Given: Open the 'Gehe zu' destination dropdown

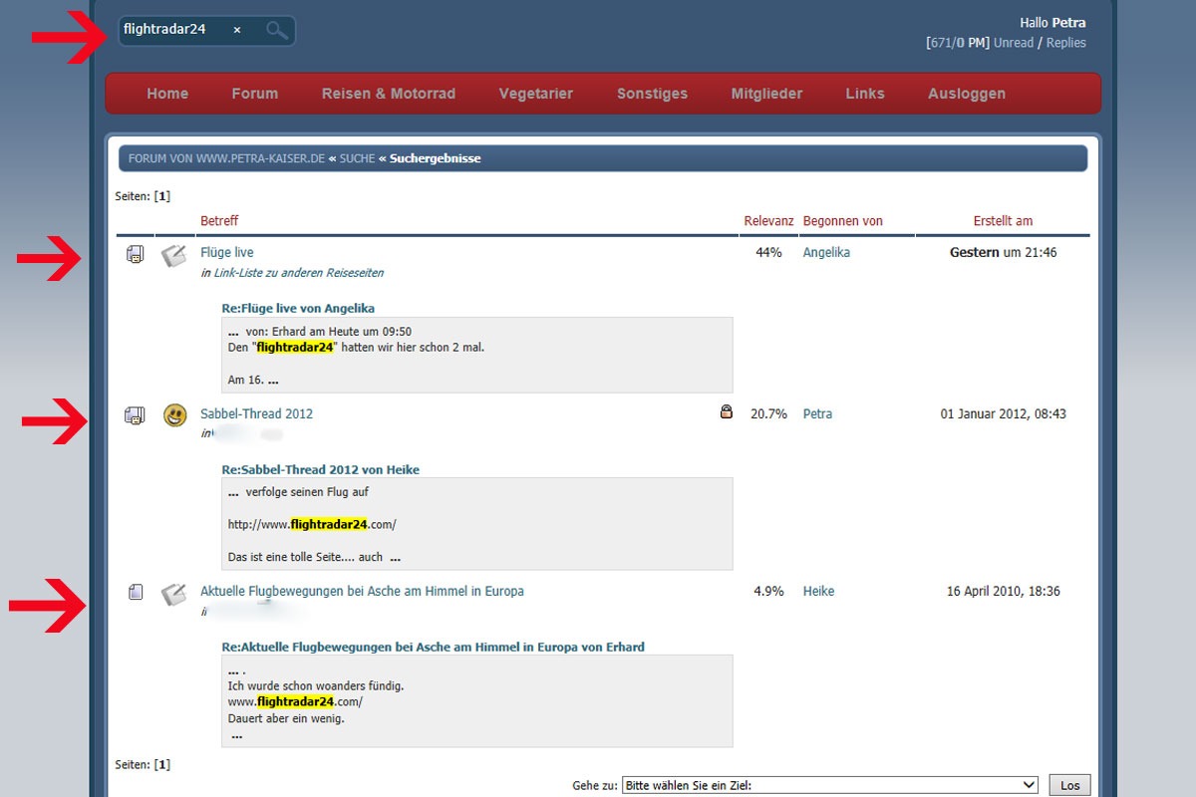Looking at the screenshot, I should tap(829, 785).
